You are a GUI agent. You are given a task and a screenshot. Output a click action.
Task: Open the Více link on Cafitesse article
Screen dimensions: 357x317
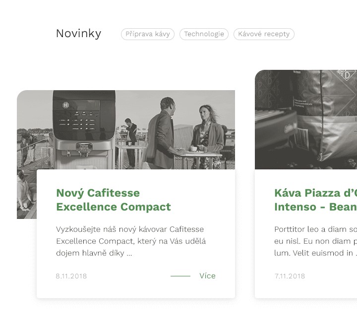207,276
